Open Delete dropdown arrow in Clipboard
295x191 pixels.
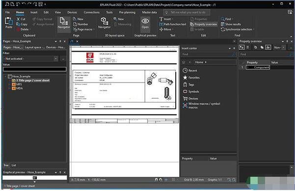[x=30, y=29]
